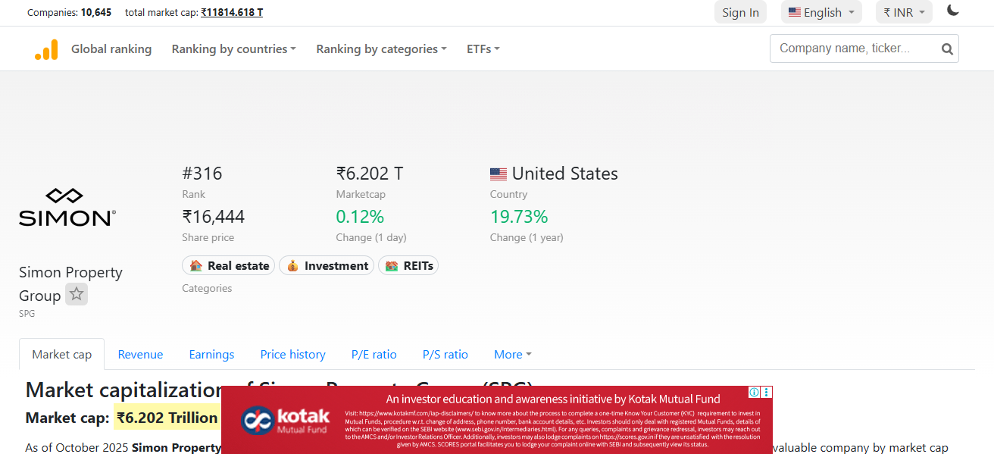Open the INR currency dropdown
Screen dimensions: 994x454
tap(904, 12)
